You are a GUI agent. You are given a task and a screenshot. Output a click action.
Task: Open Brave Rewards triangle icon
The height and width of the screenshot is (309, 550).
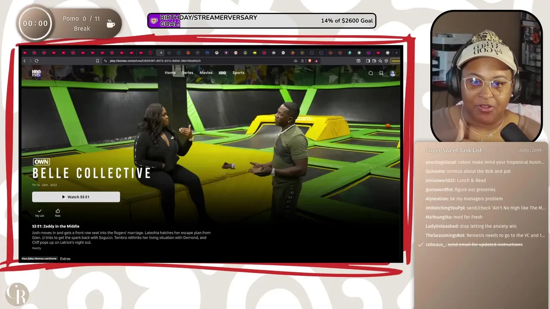[x=317, y=61]
